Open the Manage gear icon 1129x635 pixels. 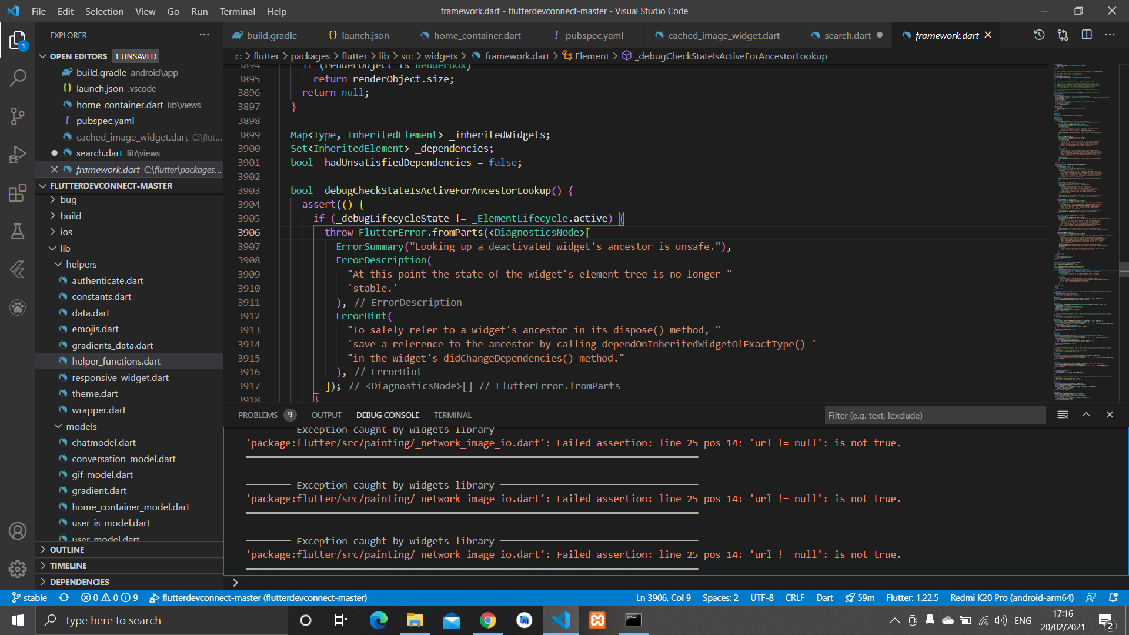pos(18,569)
